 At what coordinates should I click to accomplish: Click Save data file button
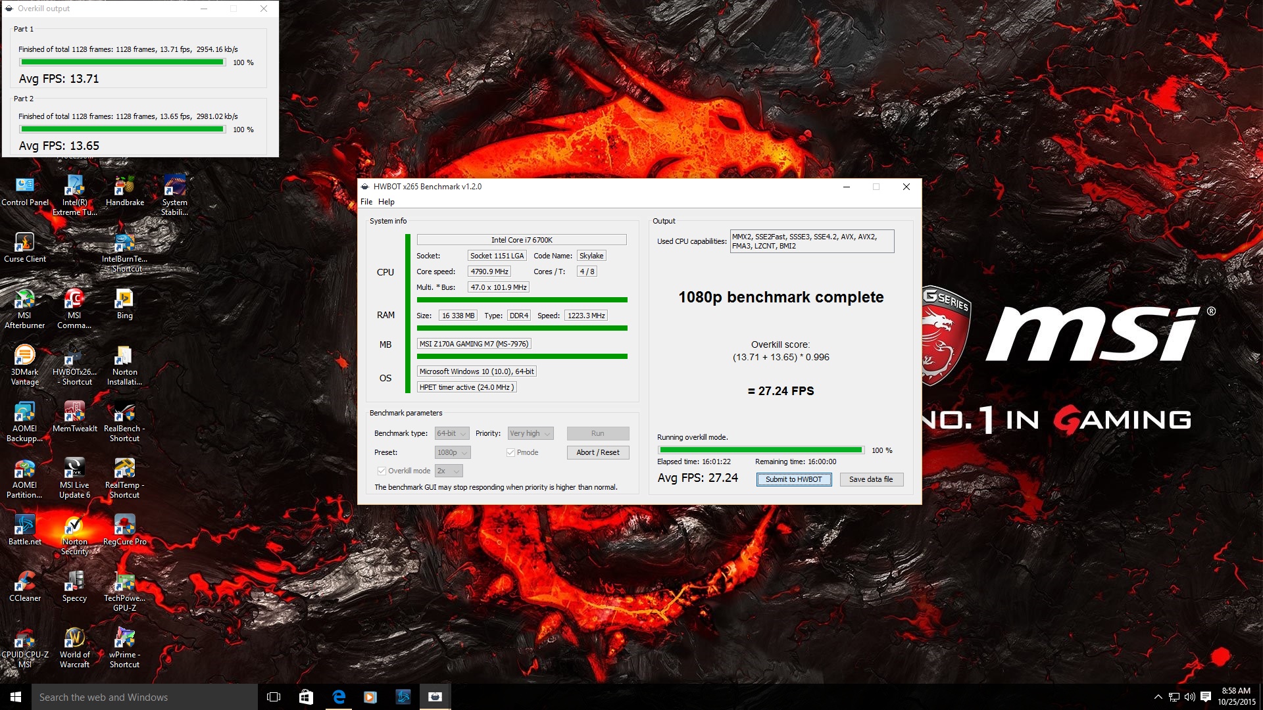(871, 479)
